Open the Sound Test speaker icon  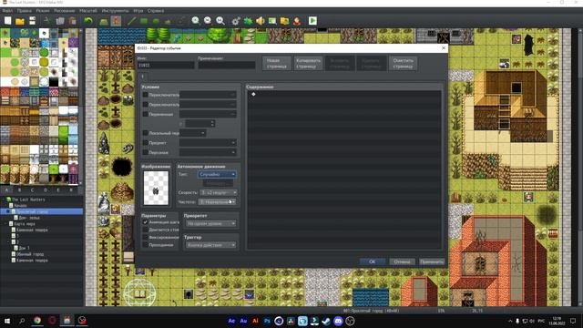261,21
